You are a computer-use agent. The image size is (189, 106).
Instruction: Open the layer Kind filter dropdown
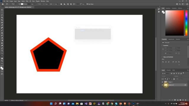[x=166, y=73]
